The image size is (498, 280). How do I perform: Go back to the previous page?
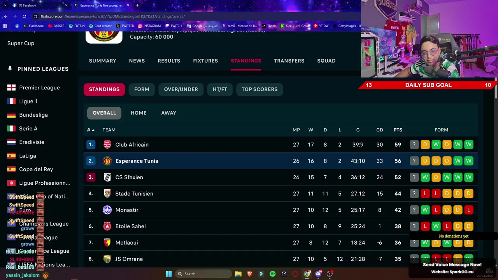click(x=5, y=16)
